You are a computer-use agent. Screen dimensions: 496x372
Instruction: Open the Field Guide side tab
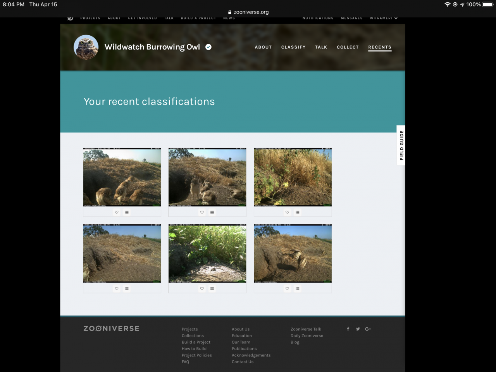point(401,145)
